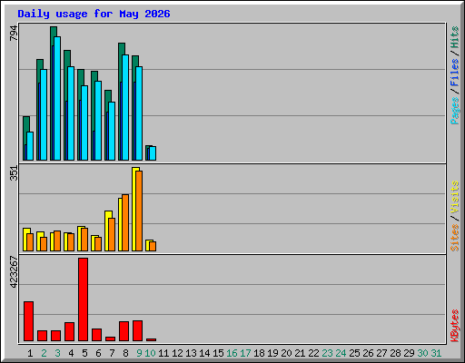Click the chart title 'Daily usage for May 2026'
Screen dimensions: 465x363
[94, 14]
